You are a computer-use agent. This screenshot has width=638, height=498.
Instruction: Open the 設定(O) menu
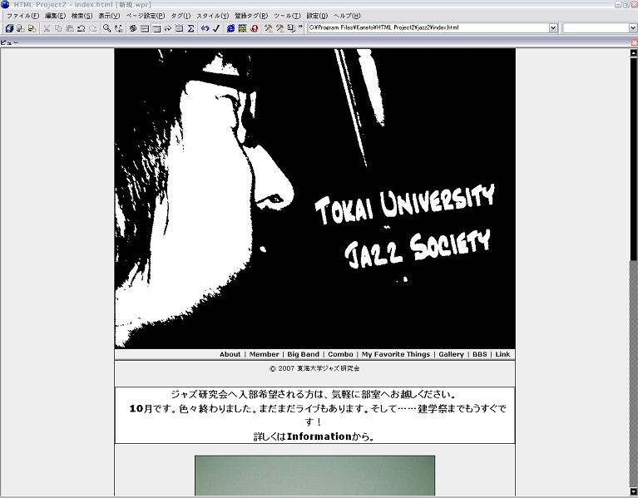pos(317,16)
